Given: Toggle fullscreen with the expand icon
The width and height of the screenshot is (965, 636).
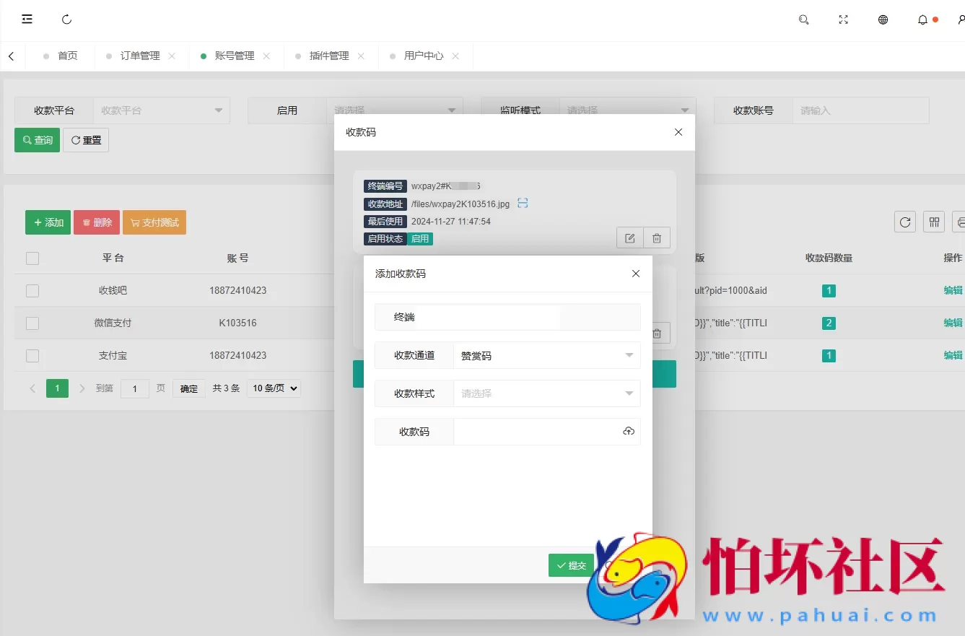Looking at the screenshot, I should [x=843, y=19].
